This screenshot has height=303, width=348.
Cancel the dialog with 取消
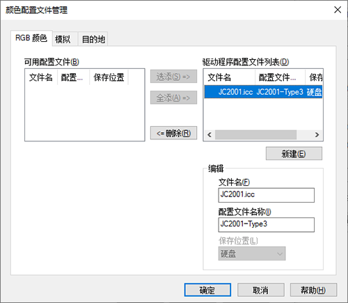(x=261, y=290)
